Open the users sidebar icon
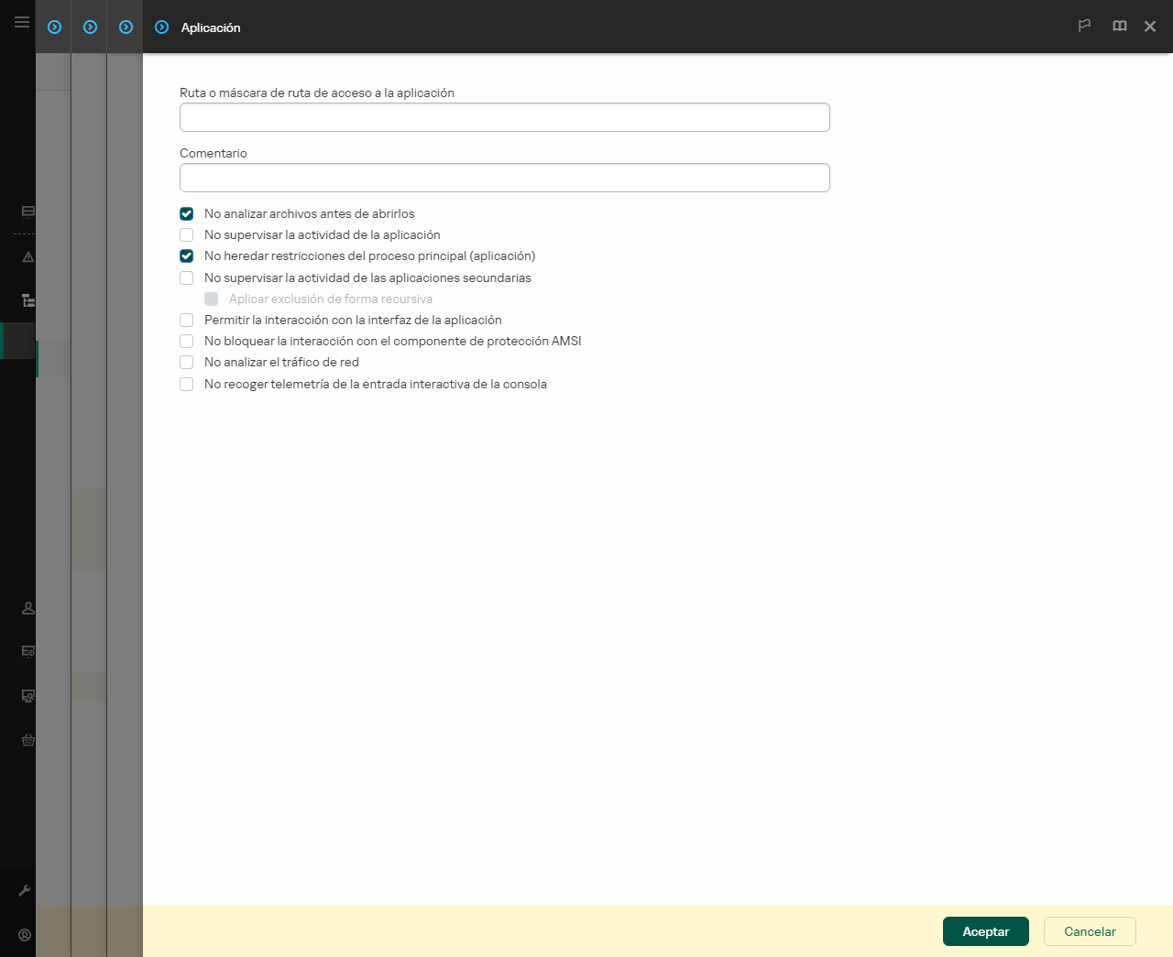 [x=27, y=608]
